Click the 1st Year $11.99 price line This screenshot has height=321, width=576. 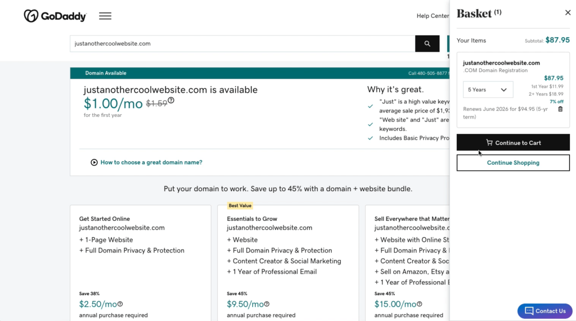point(547,87)
